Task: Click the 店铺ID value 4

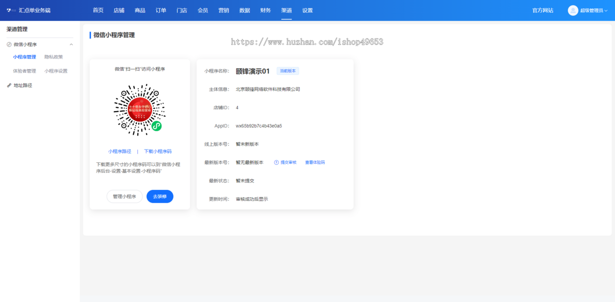Action: click(x=237, y=107)
